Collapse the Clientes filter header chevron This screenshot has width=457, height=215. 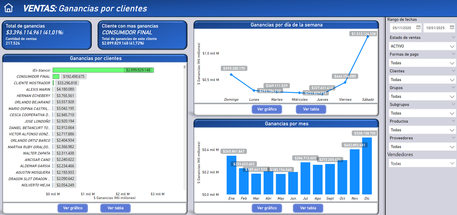(453, 70)
